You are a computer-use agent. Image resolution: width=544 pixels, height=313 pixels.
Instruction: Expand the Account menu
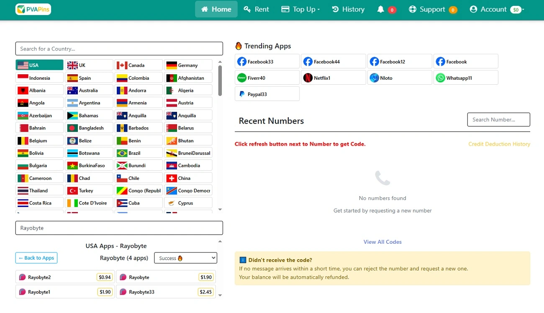(497, 9)
